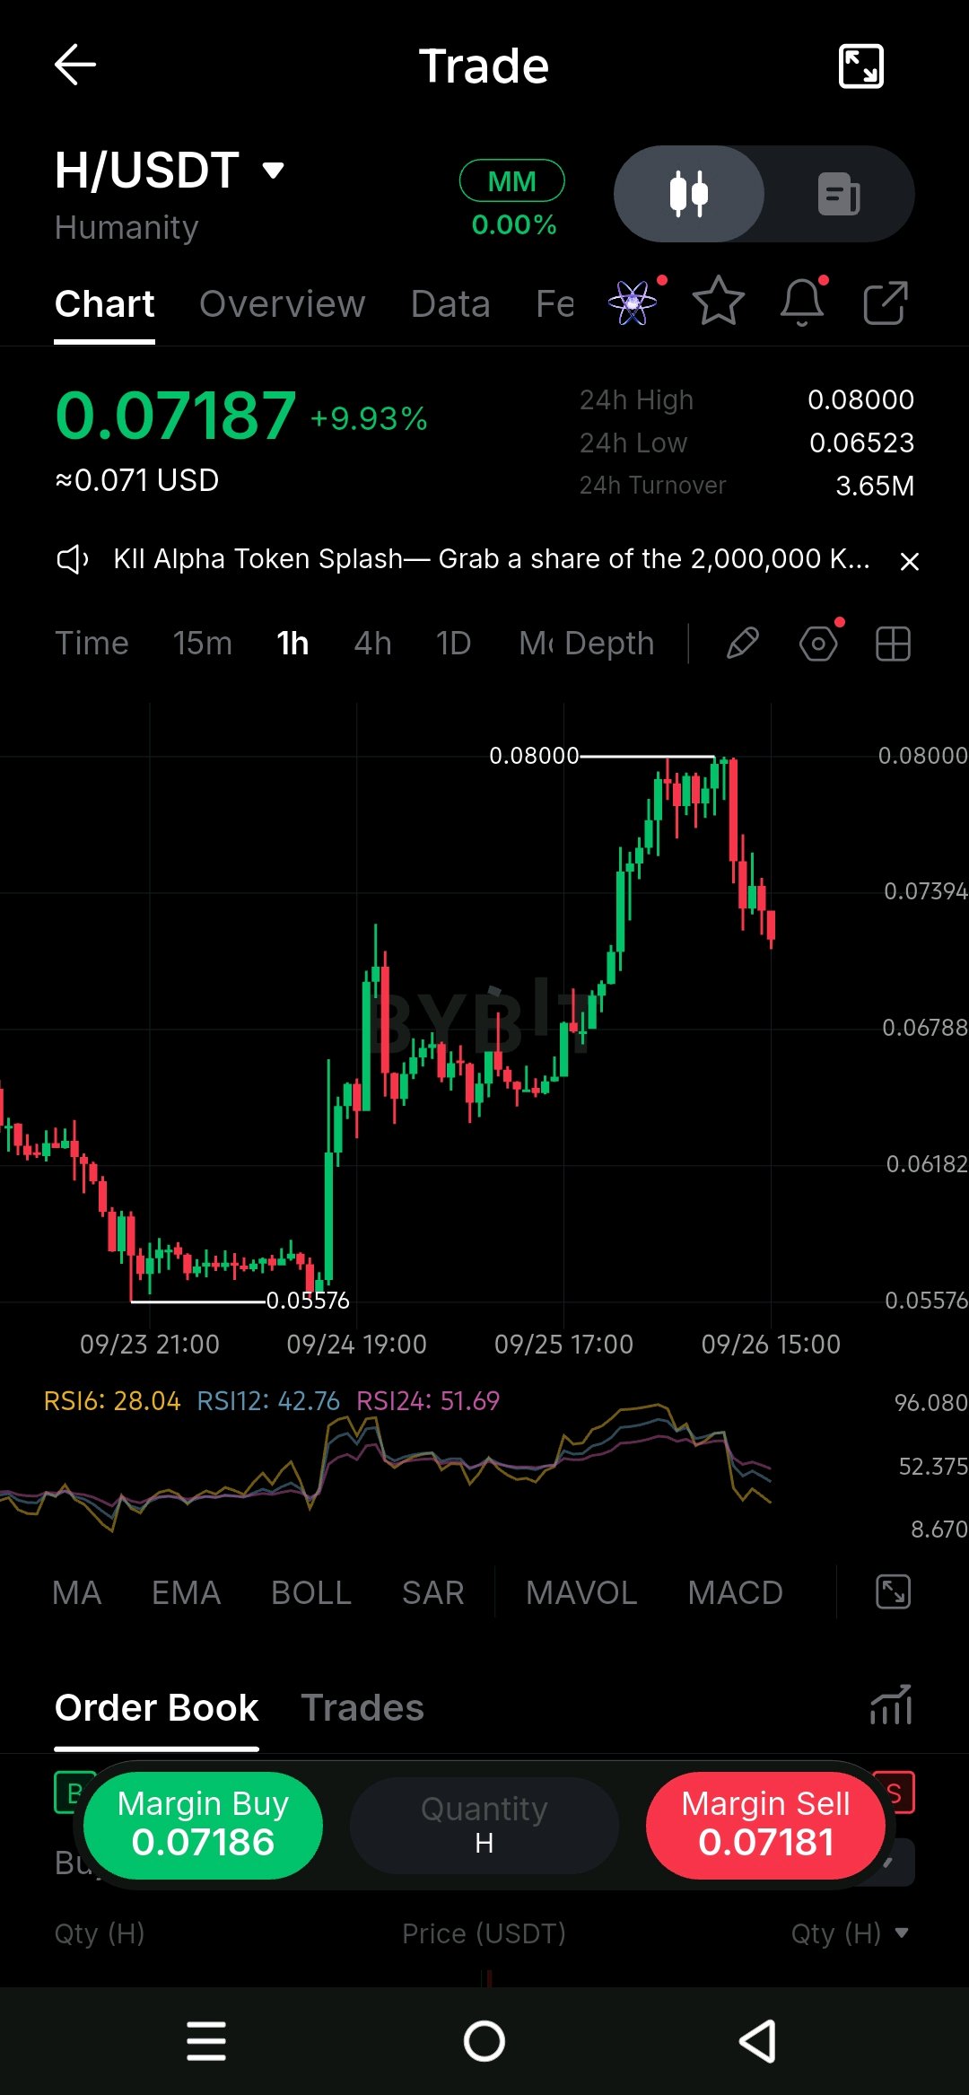Tap the Quantity H input field

click(x=484, y=1825)
